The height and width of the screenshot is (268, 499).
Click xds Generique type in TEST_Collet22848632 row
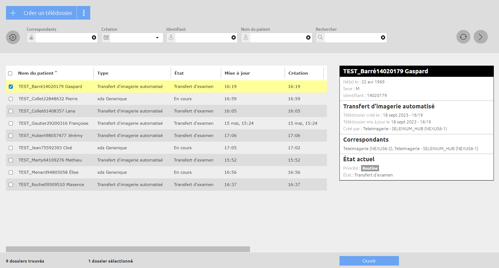[x=112, y=99]
